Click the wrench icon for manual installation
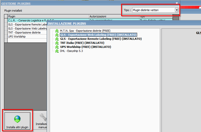 click(43, 117)
